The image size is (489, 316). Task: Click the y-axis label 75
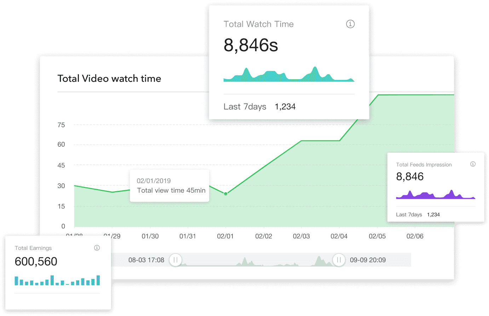click(x=61, y=125)
